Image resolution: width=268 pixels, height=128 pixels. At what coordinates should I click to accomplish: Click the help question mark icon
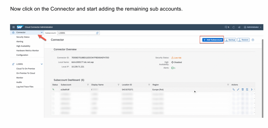[253, 40]
